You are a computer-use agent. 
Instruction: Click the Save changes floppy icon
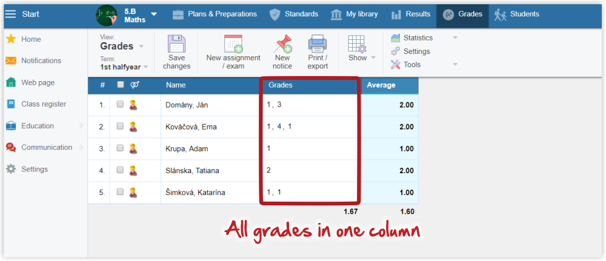tap(176, 44)
